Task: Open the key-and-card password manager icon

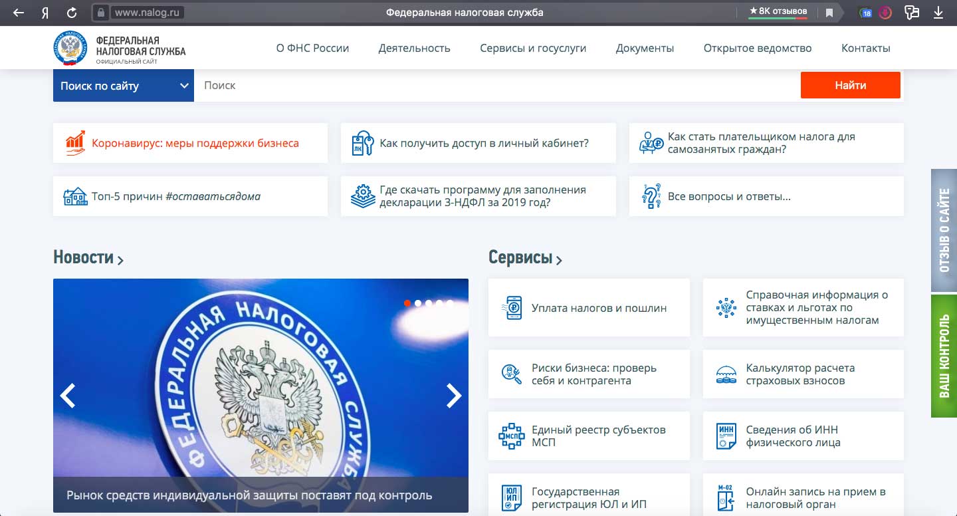Action: [x=912, y=13]
